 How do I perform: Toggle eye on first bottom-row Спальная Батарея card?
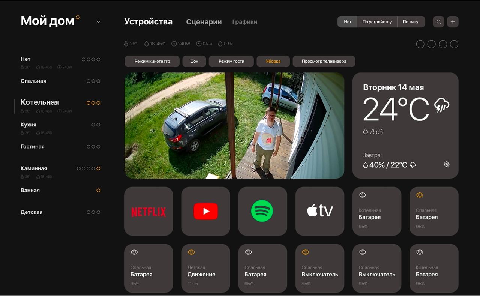point(134,252)
